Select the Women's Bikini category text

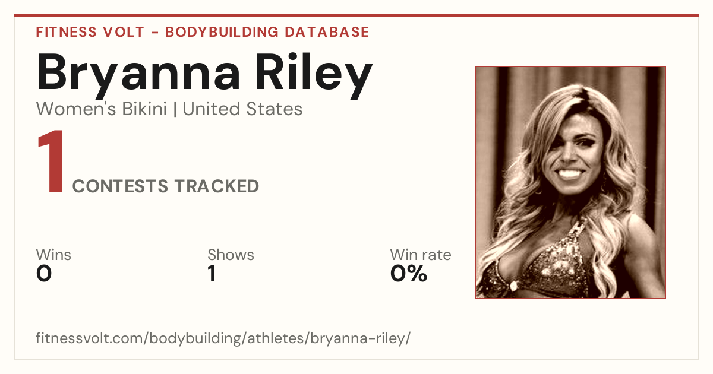point(102,109)
